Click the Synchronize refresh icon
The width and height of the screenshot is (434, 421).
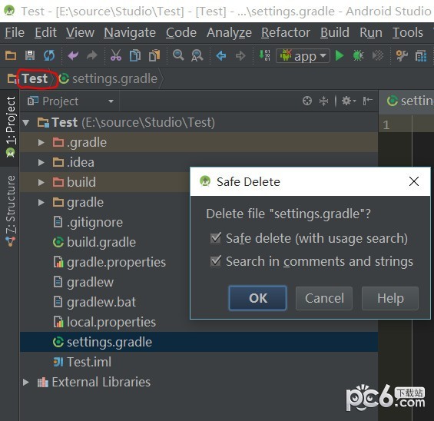click(x=49, y=55)
